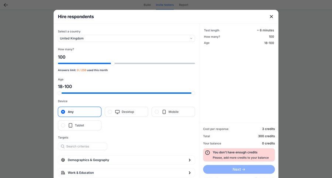Click the Work & Education building icon
The image size is (332, 178).
63,172
